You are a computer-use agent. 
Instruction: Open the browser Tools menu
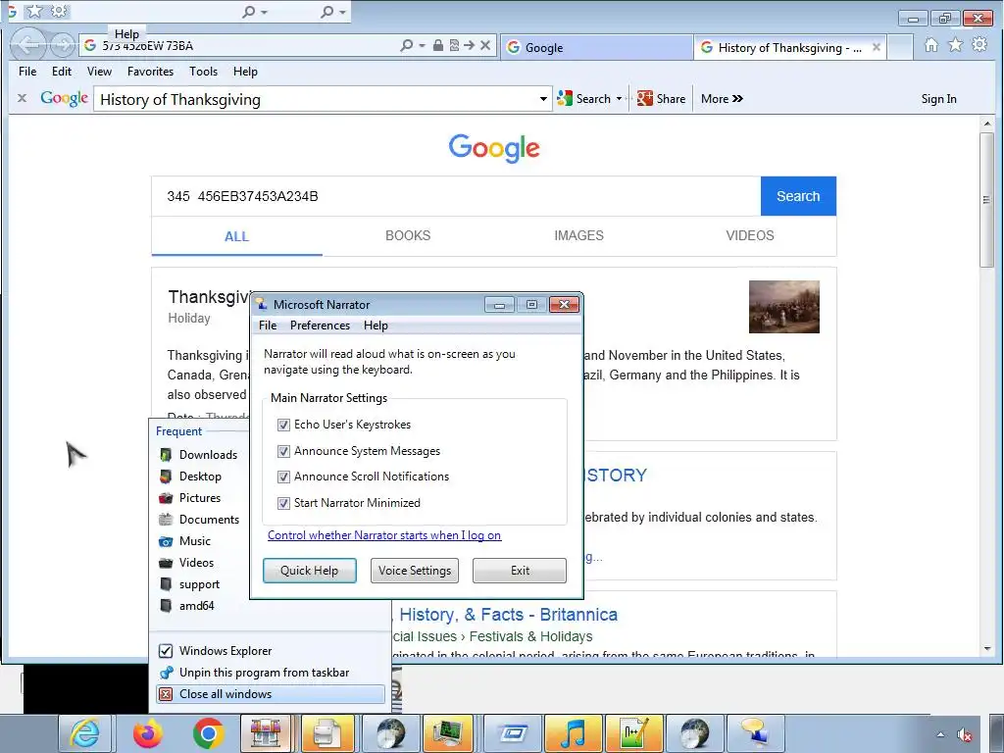point(203,71)
